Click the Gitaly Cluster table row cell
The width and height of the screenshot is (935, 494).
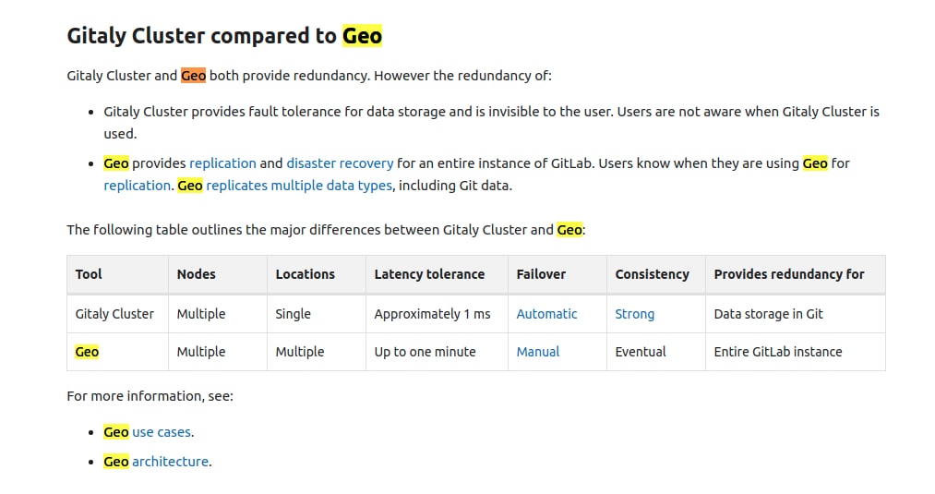click(x=117, y=314)
